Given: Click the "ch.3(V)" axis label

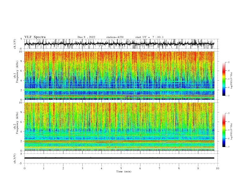Looking at the screenshot, I should click(15, 158).
